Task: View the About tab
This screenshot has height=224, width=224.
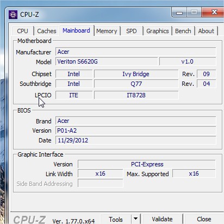Action: pyautogui.click(x=206, y=31)
